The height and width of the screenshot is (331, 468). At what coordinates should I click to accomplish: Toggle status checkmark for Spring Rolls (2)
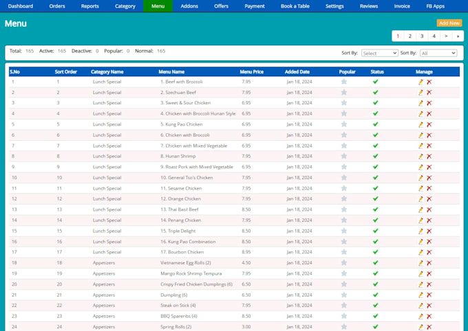pyautogui.click(x=376, y=327)
